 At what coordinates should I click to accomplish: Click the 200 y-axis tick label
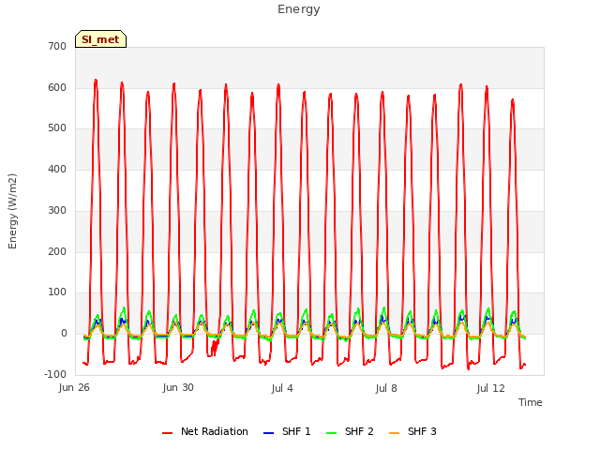pyautogui.click(x=57, y=252)
